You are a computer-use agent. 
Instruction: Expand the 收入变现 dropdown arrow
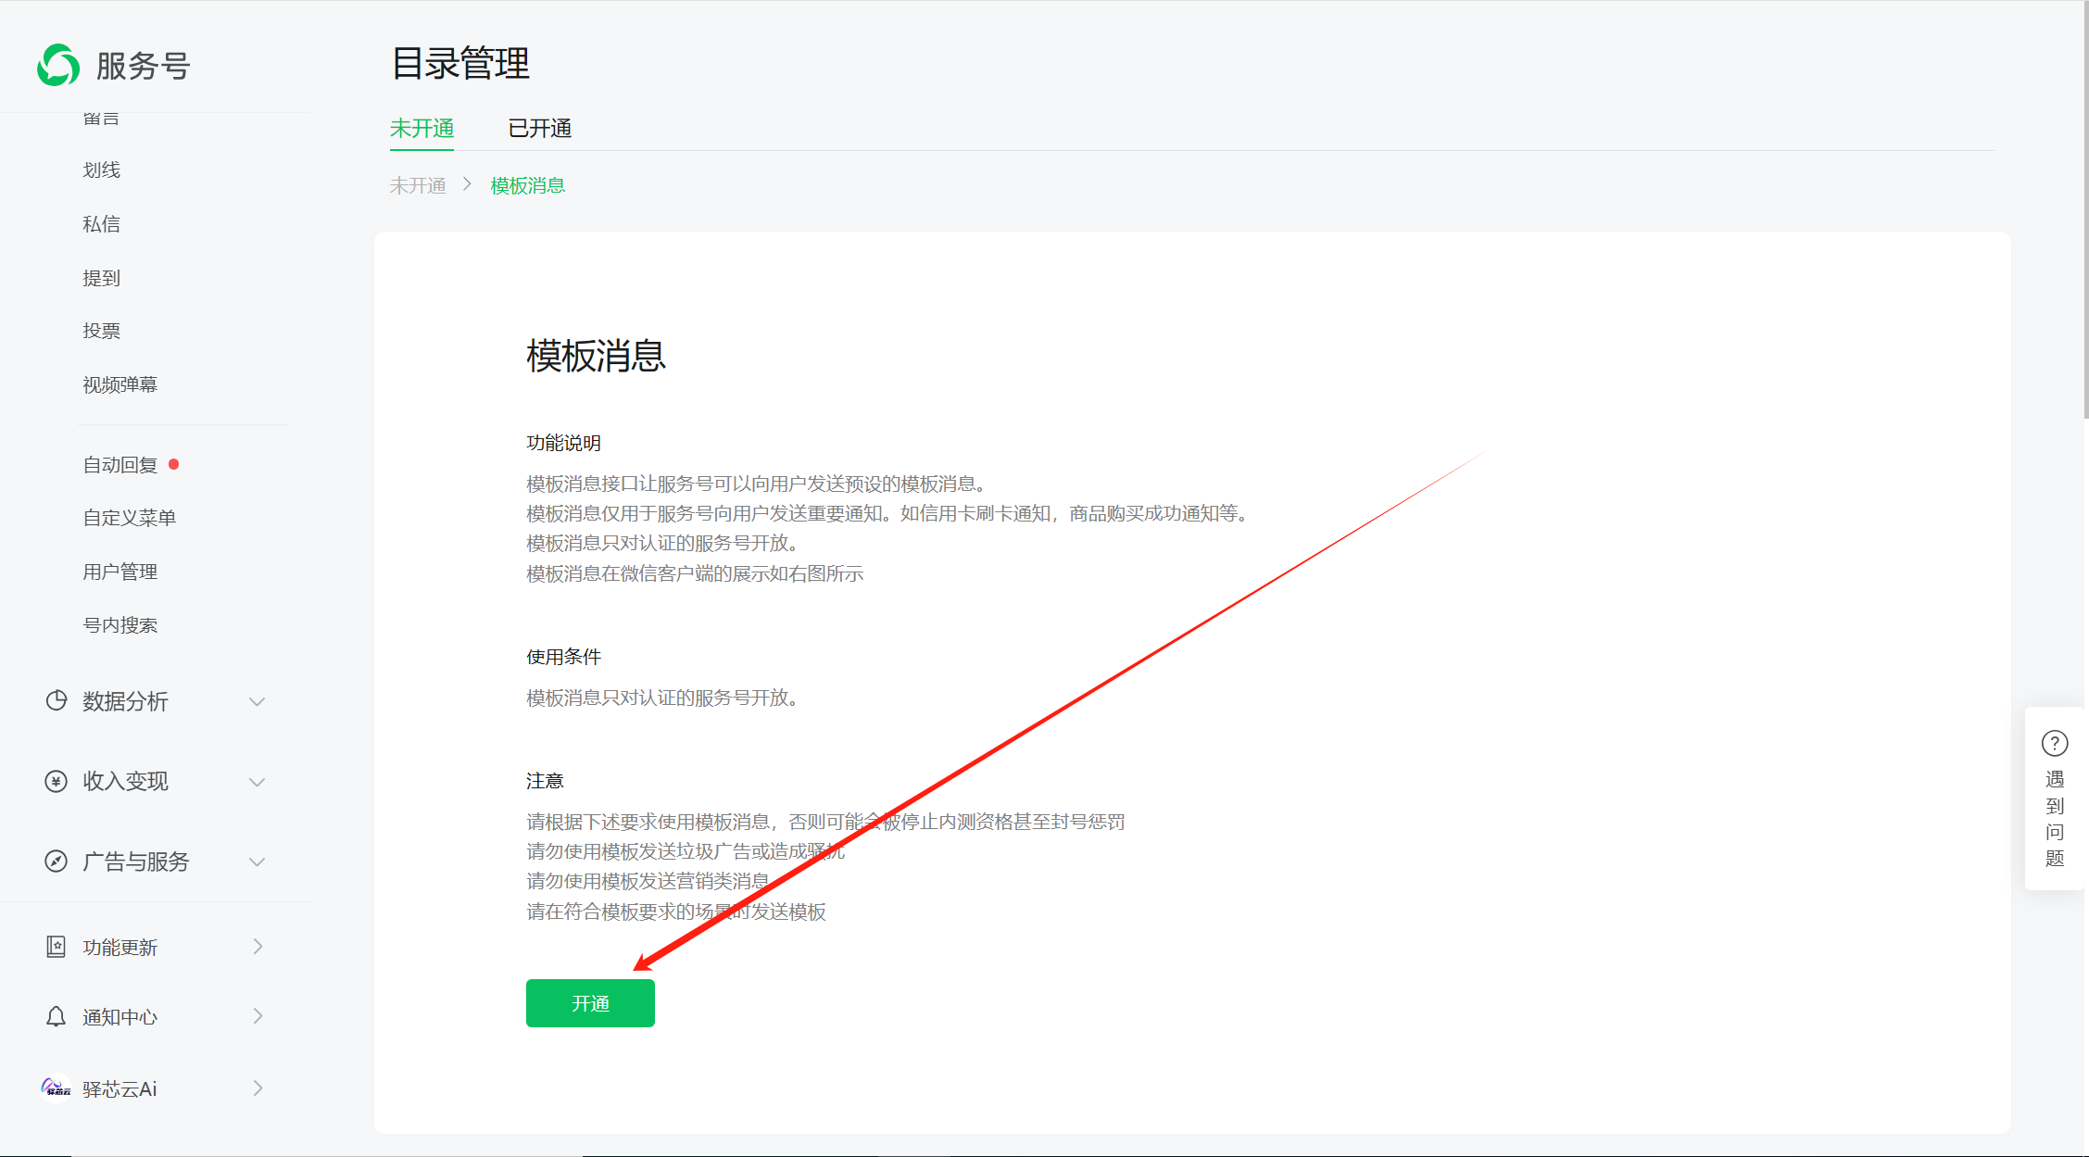(x=258, y=782)
